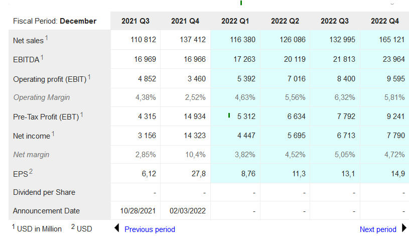Viewport: 409px width, 236px height.
Task: Click the EPS row label
Action: click(x=20, y=174)
